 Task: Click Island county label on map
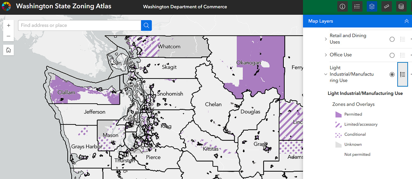coord(132,85)
